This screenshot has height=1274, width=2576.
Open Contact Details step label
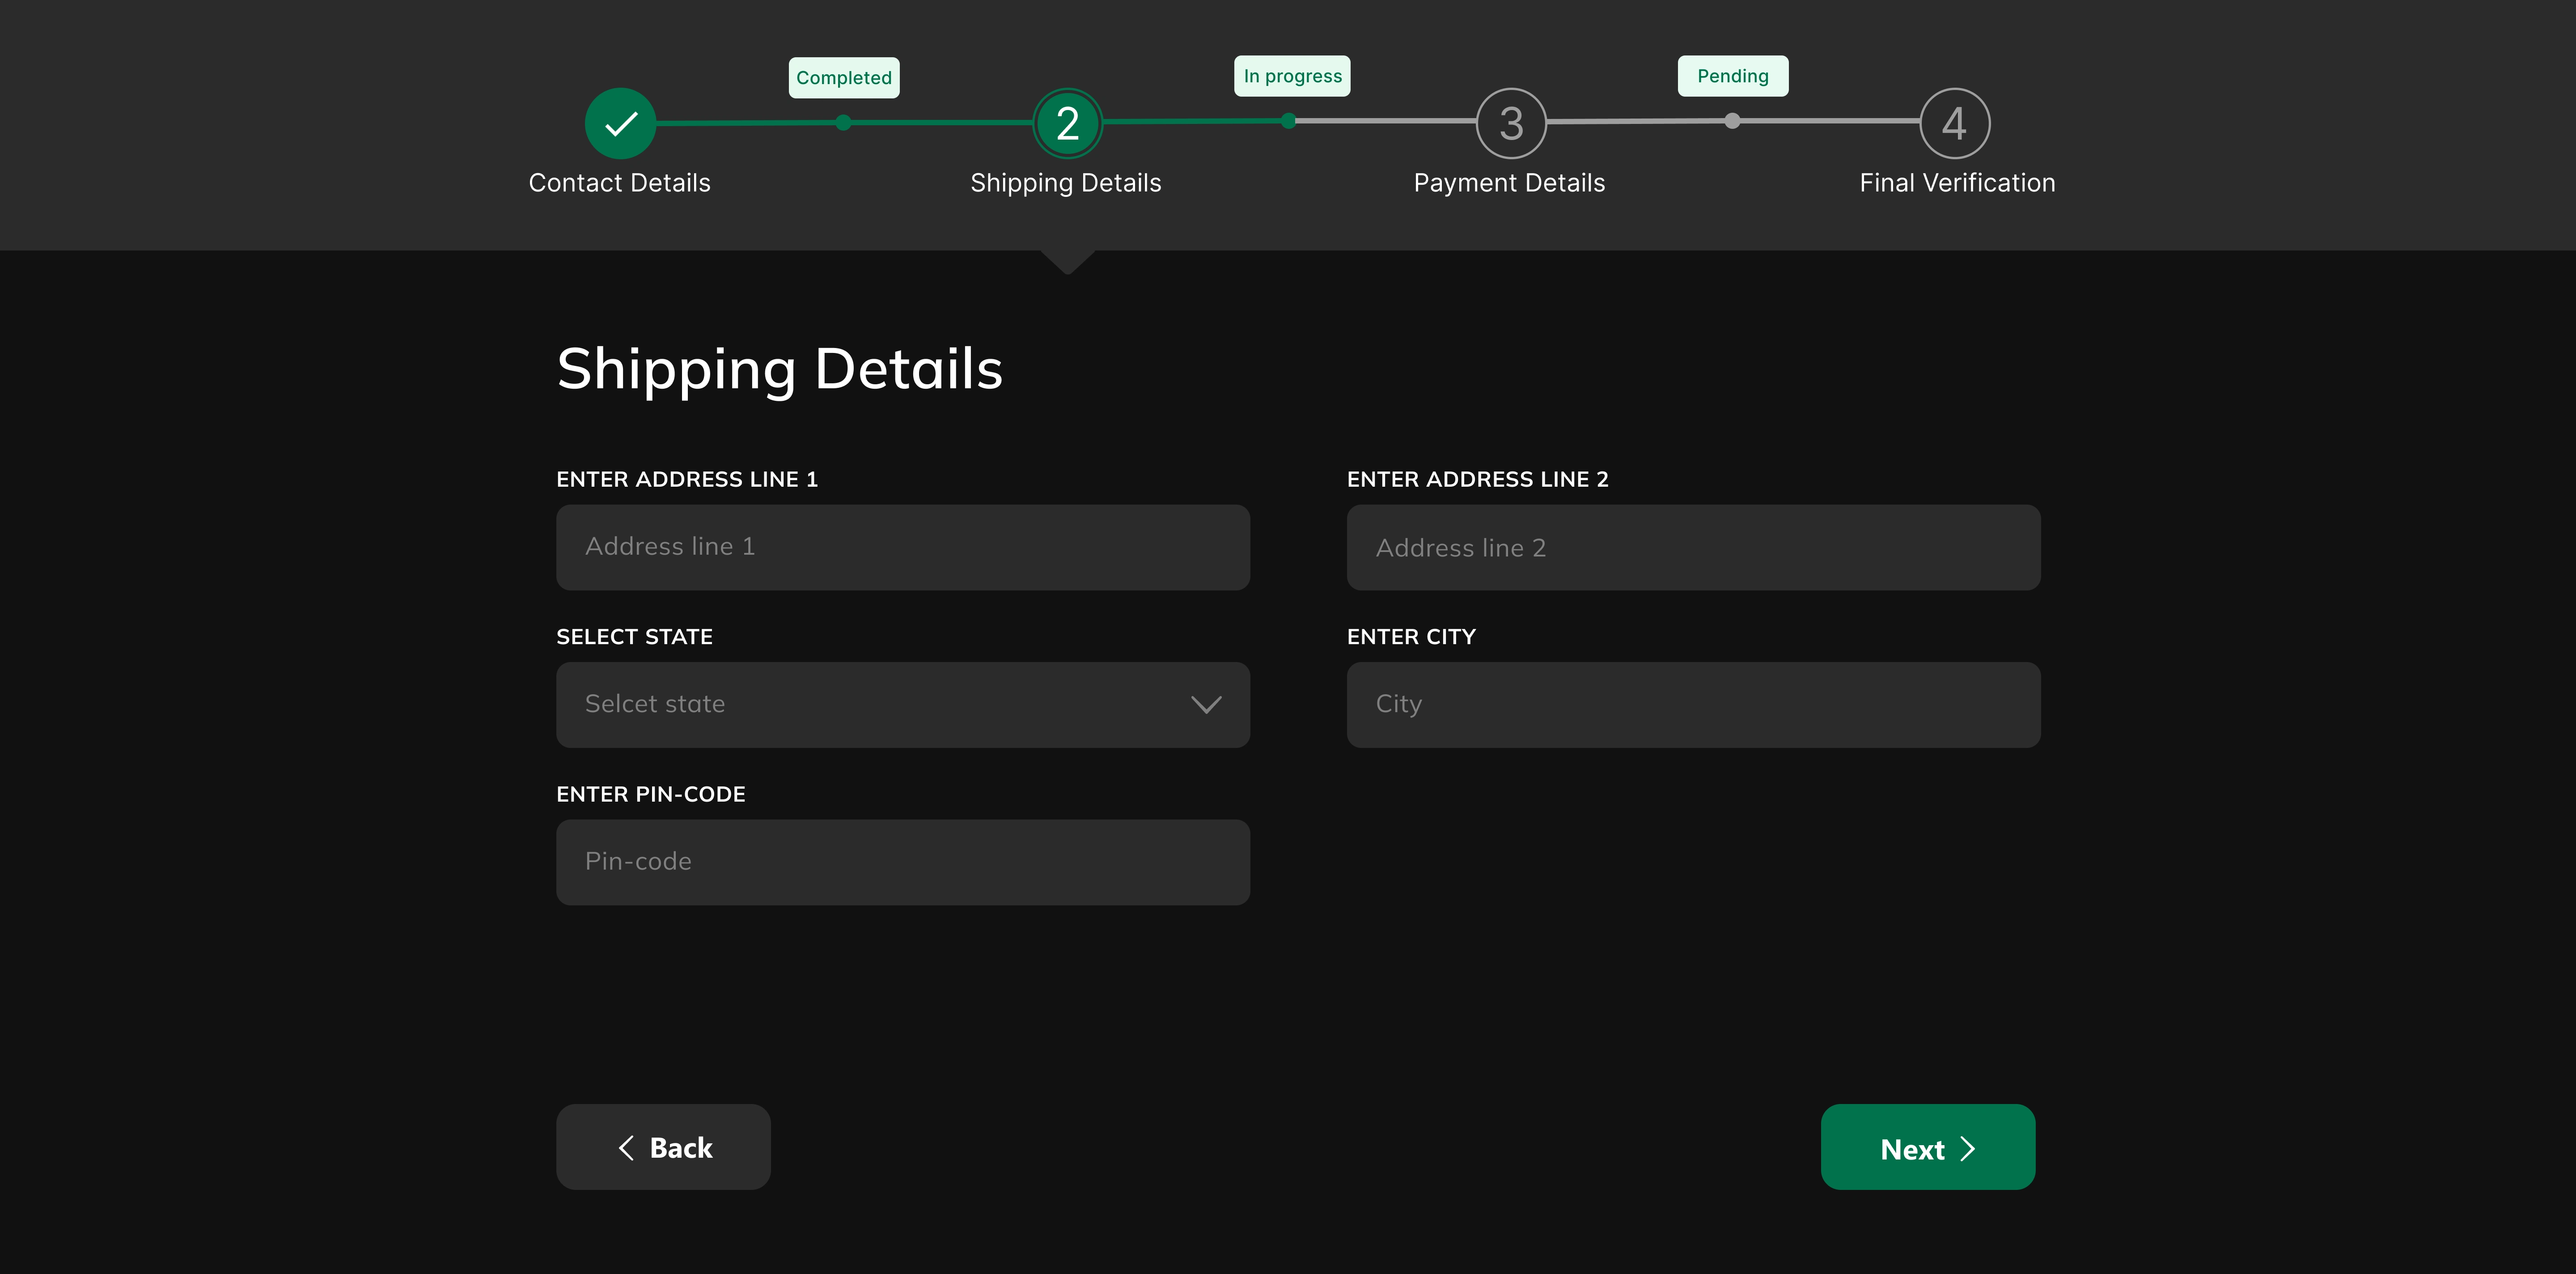coord(619,183)
